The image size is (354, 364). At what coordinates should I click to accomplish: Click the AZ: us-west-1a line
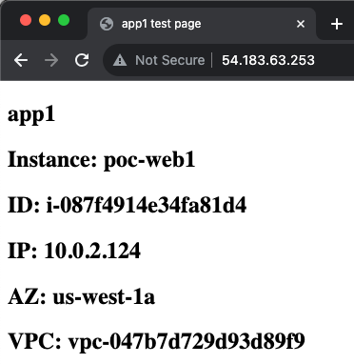81,296
